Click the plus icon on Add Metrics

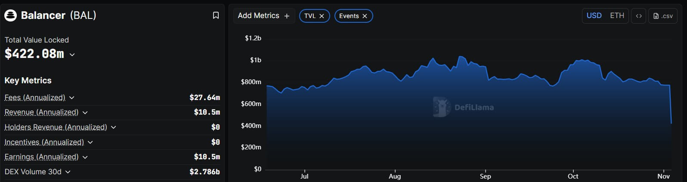coord(287,16)
